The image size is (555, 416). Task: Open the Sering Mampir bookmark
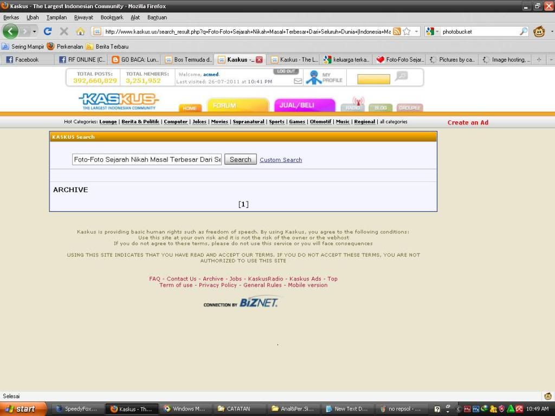pyautogui.click(x=23, y=47)
